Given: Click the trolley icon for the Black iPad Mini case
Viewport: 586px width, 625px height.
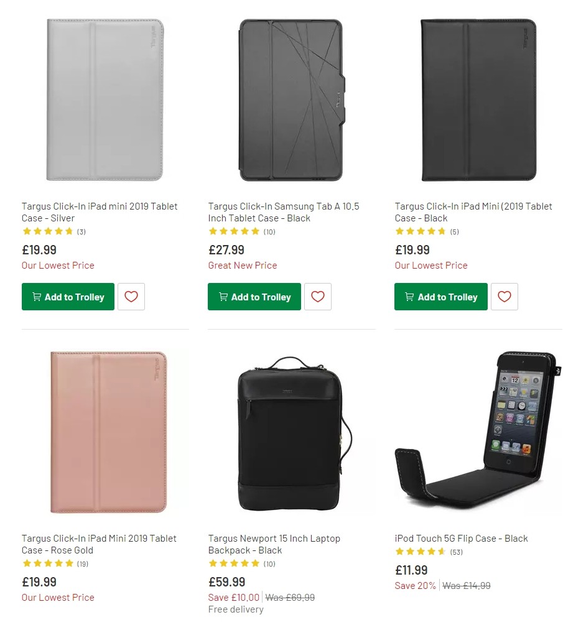Looking at the screenshot, I should tap(409, 297).
